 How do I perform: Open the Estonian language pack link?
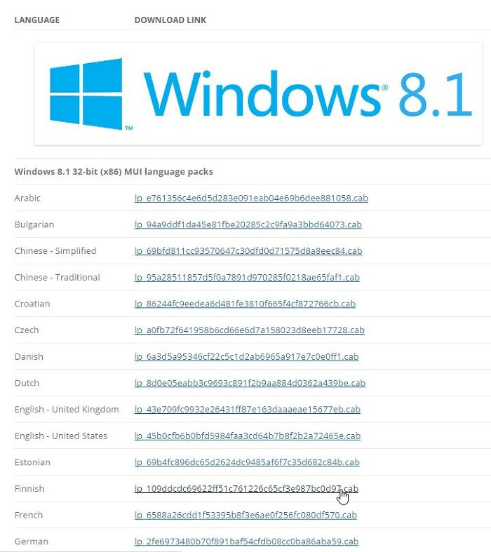pos(247,462)
